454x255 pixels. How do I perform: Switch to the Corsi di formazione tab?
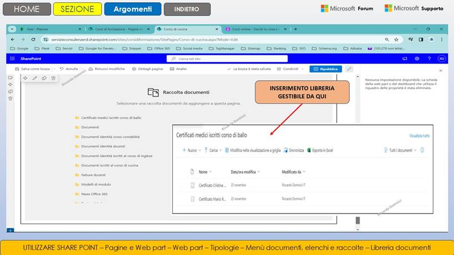click(119, 29)
